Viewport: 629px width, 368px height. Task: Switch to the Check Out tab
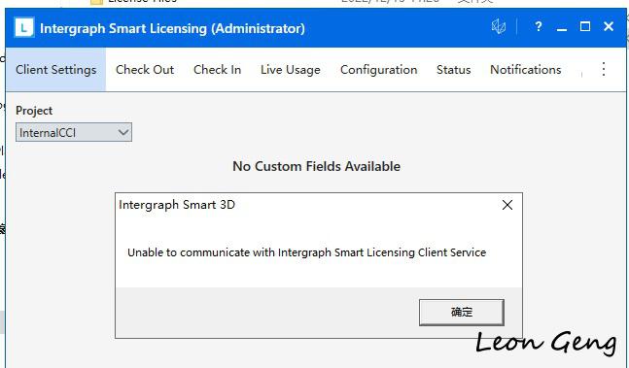pyautogui.click(x=145, y=70)
